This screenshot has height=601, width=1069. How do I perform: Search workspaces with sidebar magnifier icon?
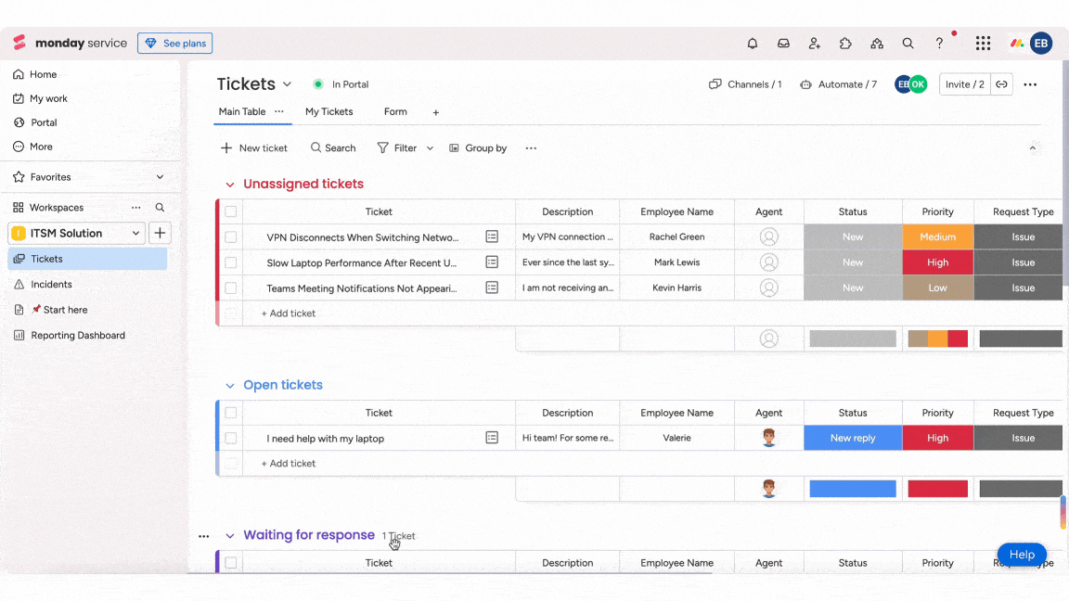(x=160, y=207)
